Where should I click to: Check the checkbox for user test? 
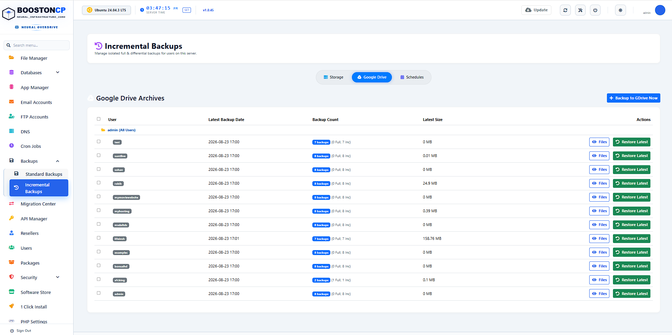point(99,141)
